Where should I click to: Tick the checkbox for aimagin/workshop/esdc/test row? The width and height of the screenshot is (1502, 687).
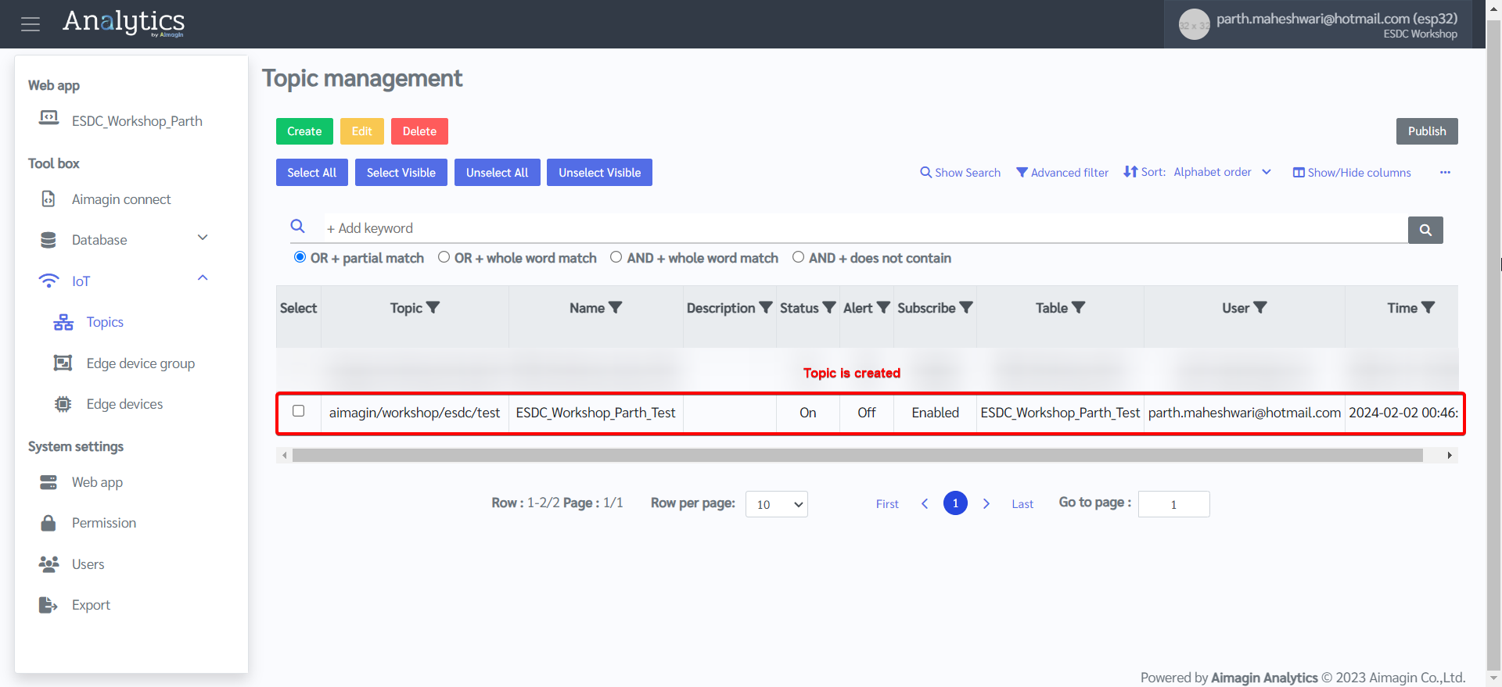(x=298, y=411)
